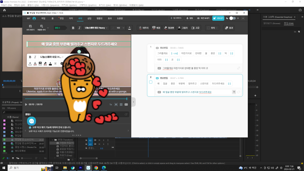Collapse the ribbon with up-arrow button
Screen dimensions: 304x171
tap(243, 18)
